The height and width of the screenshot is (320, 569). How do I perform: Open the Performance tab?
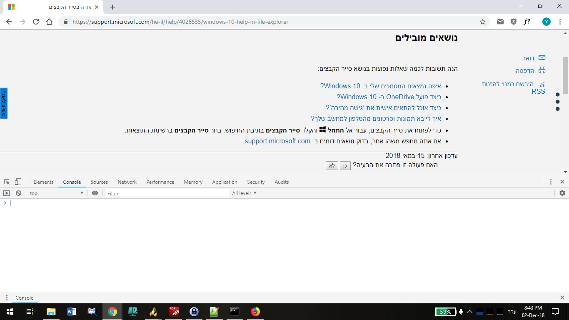(x=160, y=182)
